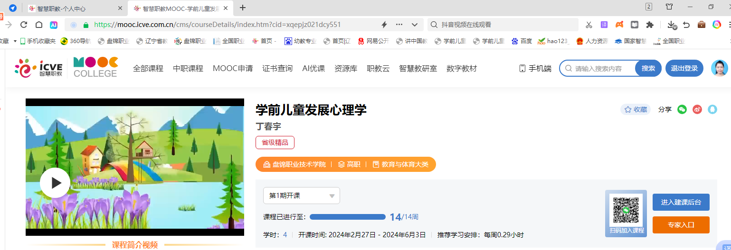Expand the address bar chevron dropdown
This screenshot has width=731, height=250.
414,25
